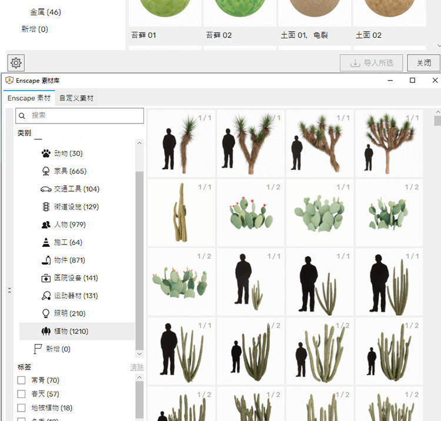Click the 关闭 button
The image size is (441, 421).
coord(423,63)
